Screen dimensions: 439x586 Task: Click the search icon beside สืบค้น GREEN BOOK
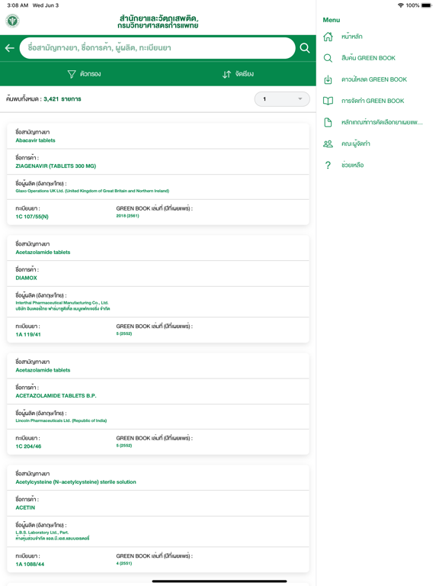pyautogui.click(x=328, y=58)
